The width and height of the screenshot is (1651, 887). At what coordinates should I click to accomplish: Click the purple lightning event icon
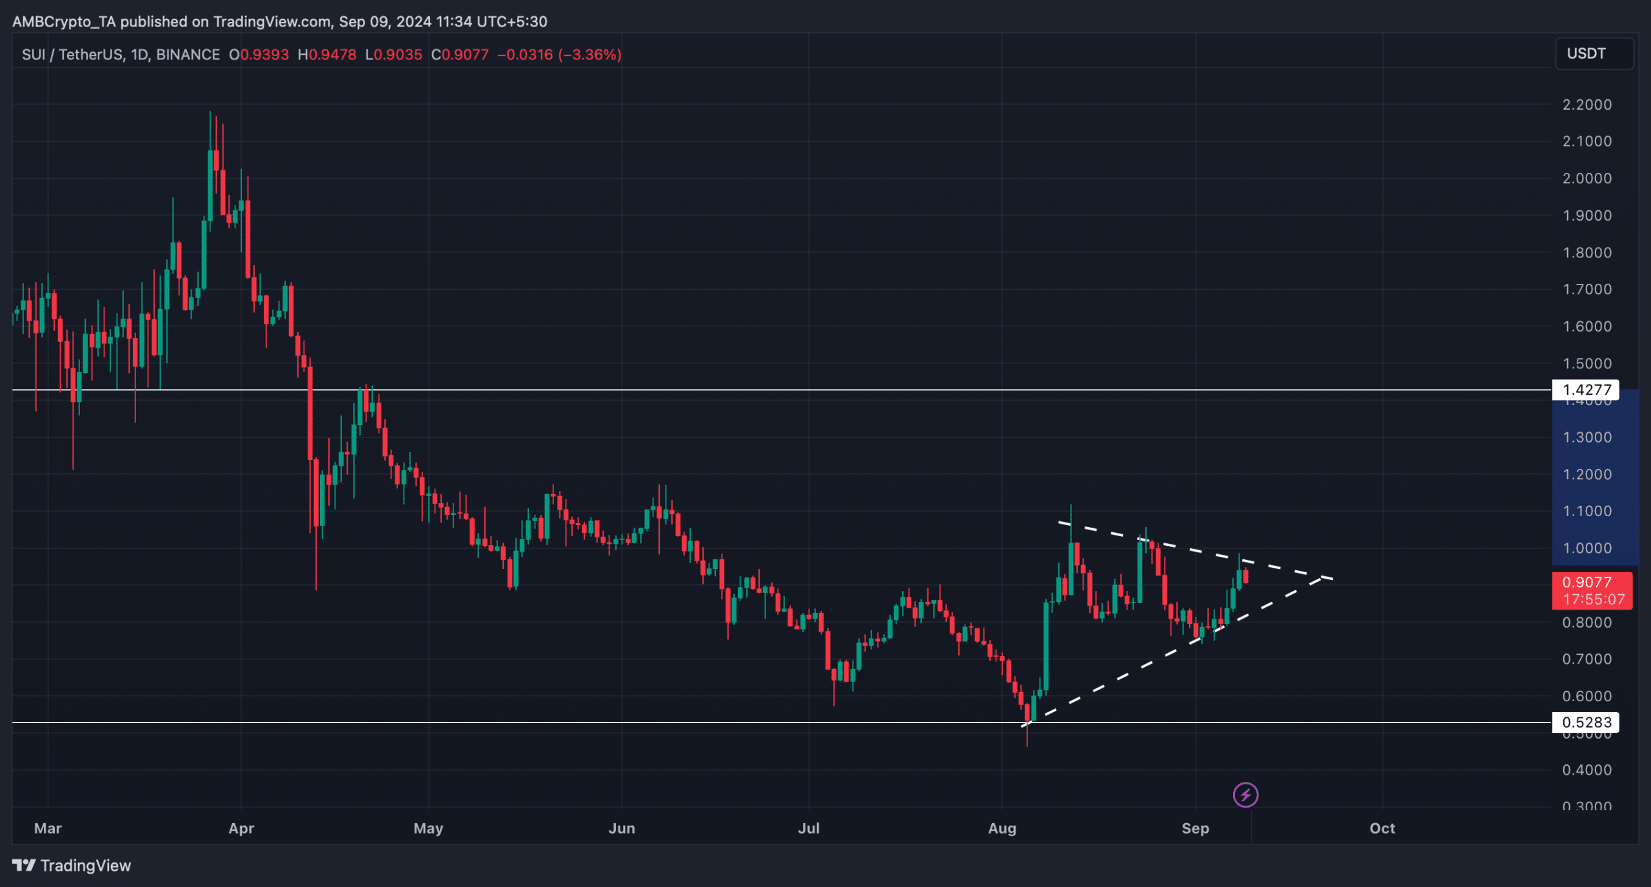[1245, 795]
